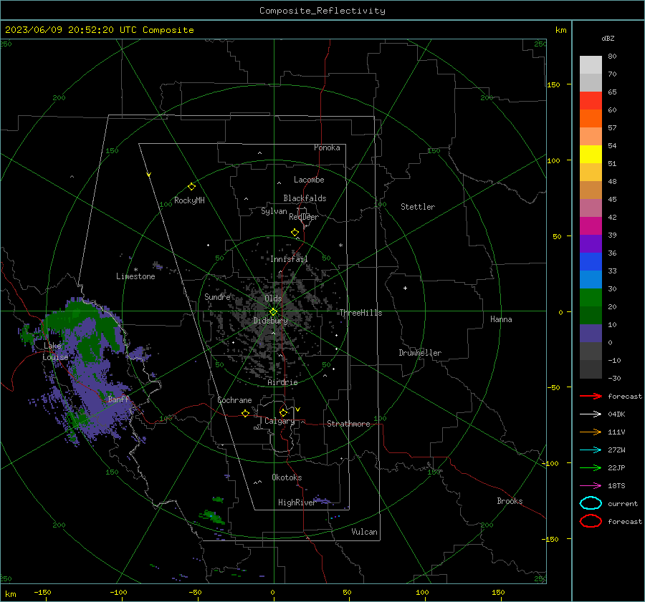Click the Lacombe label
Viewport: 645px width, 602px height.
(309, 180)
